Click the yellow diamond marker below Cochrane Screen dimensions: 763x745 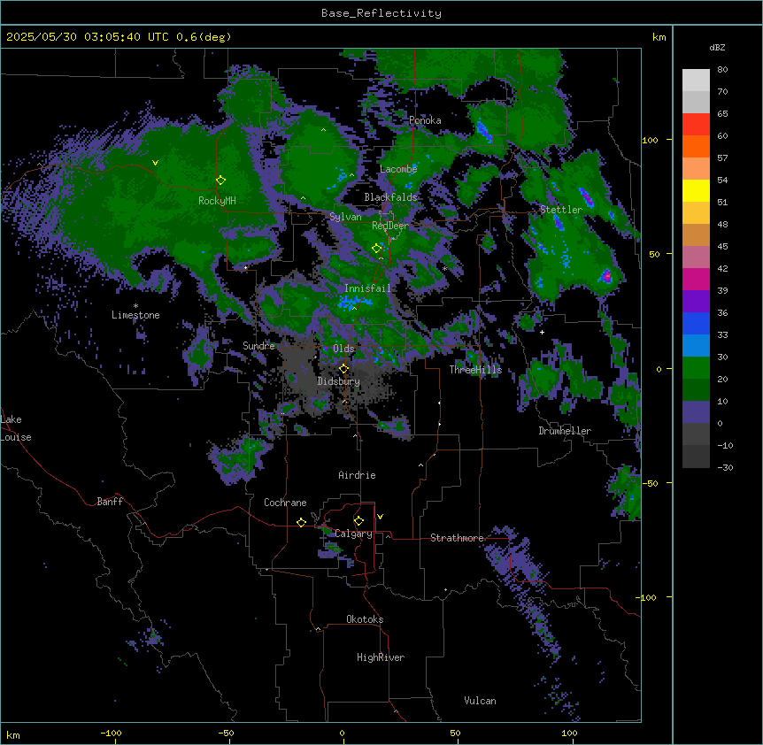[301, 522]
